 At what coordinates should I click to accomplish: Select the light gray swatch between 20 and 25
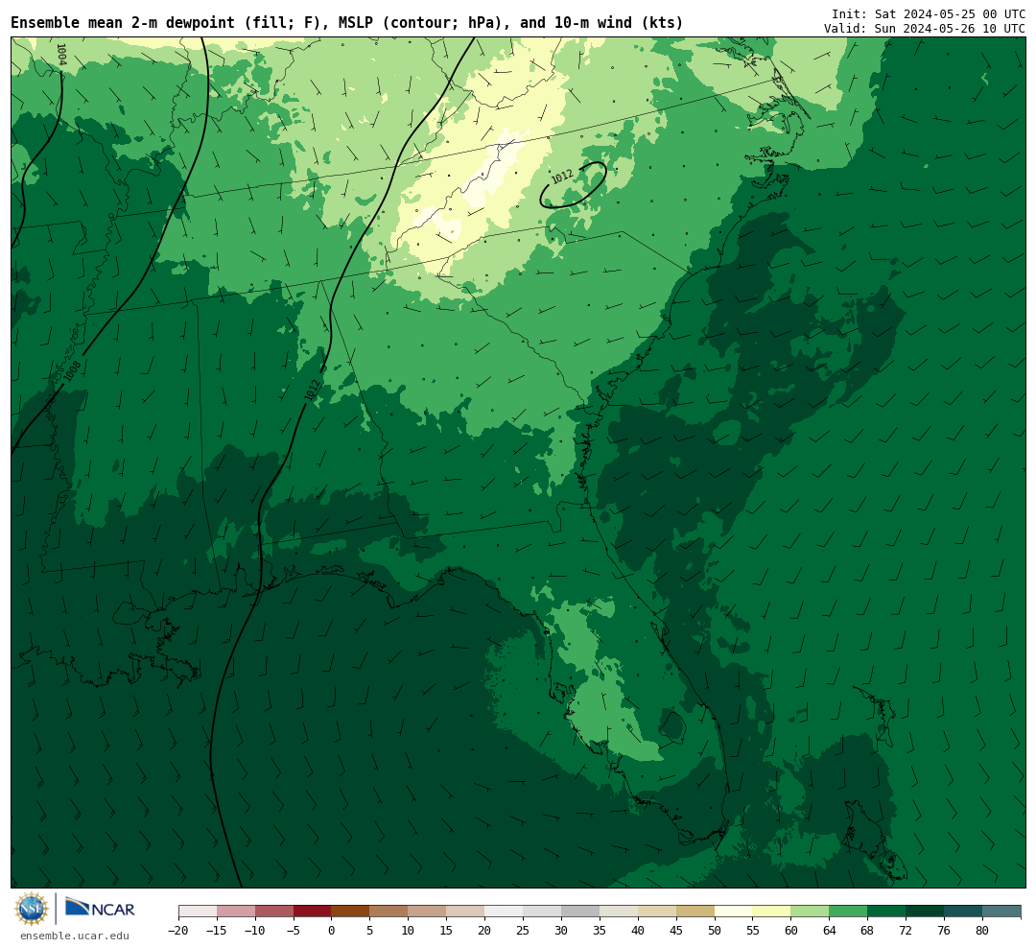(x=505, y=912)
